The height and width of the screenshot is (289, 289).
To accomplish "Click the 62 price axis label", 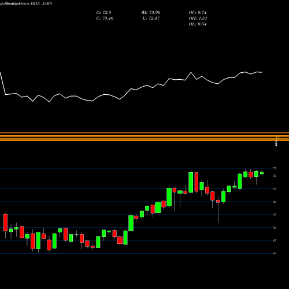I will click(275, 202).
